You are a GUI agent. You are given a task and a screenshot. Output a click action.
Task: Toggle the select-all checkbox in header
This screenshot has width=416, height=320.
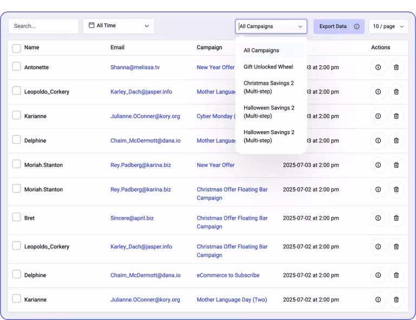[16, 48]
